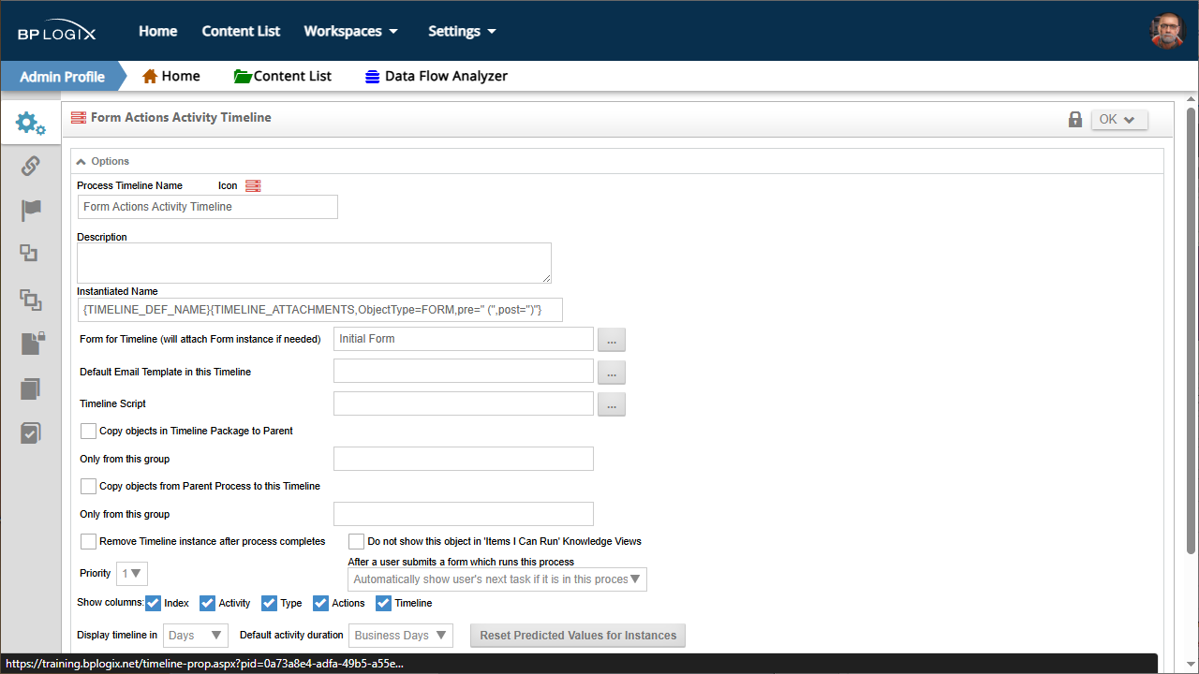
Task: Uncheck the Type column checkbox
Action: pos(269,603)
